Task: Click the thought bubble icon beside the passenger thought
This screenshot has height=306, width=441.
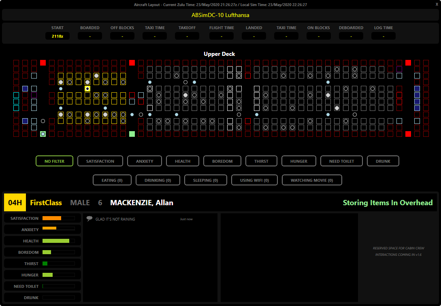Action: coord(89,219)
